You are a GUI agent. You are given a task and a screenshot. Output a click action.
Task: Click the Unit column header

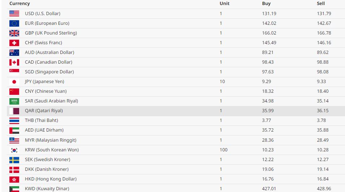coord(224,4)
